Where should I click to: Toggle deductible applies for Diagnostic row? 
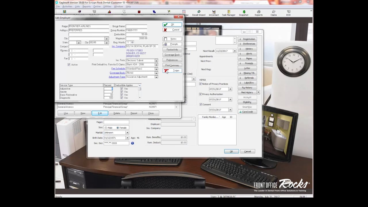point(122,98)
